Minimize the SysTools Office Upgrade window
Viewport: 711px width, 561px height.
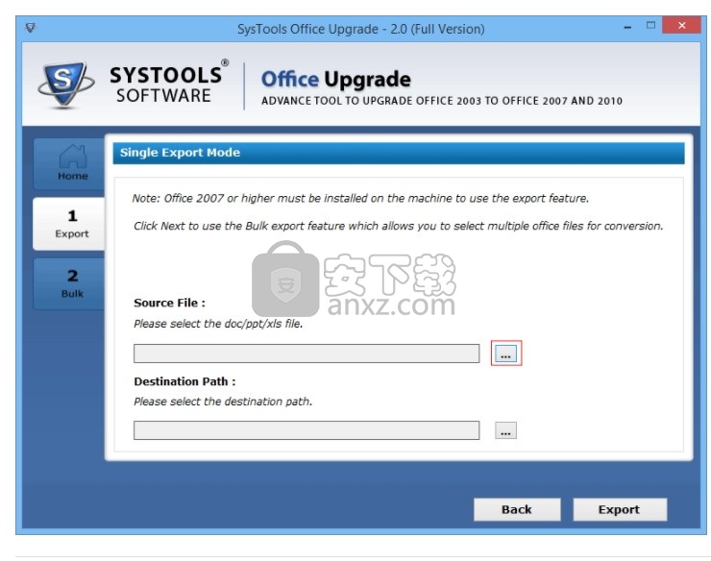(x=627, y=27)
